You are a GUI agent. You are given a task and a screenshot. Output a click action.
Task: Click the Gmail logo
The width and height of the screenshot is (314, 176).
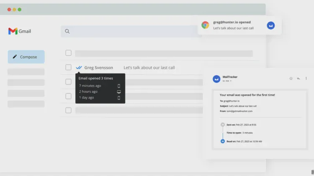19,31
